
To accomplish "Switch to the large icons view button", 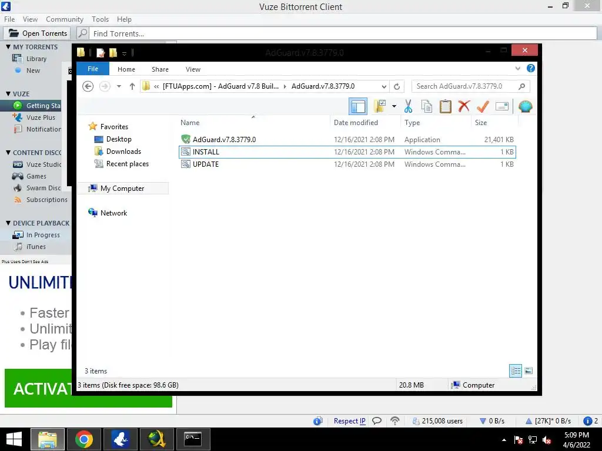I will pyautogui.click(x=529, y=371).
